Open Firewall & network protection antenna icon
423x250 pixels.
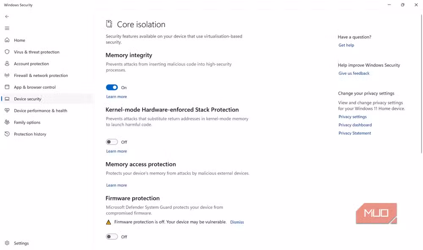click(x=7, y=75)
